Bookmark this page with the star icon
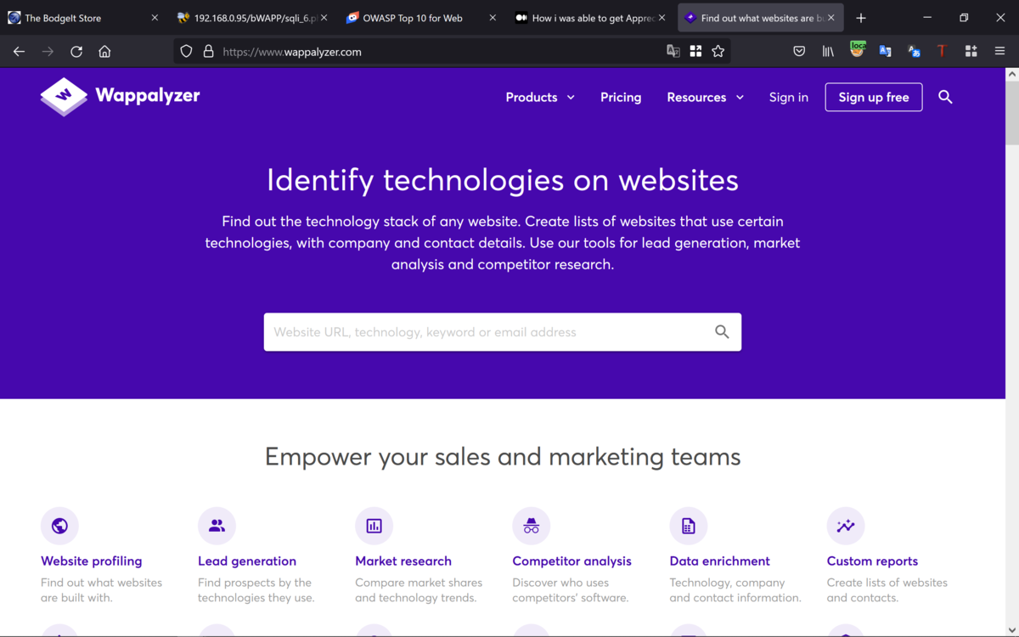1019x637 pixels. coord(718,52)
